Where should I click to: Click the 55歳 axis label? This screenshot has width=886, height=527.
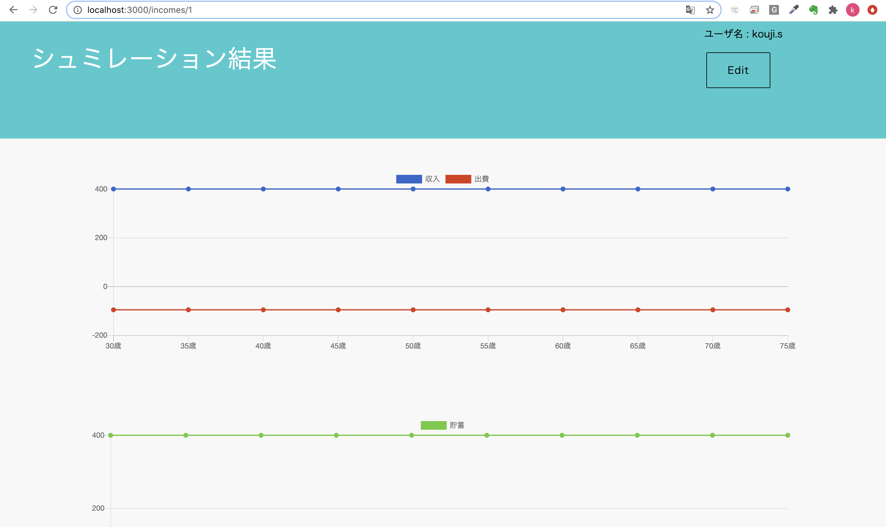[x=488, y=346]
